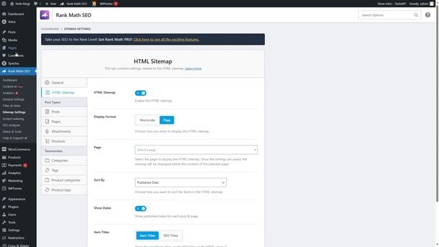This screenshot has width=439, height=247.
Task: Click the PRO exciting features link
Action: tap(166, 40)
